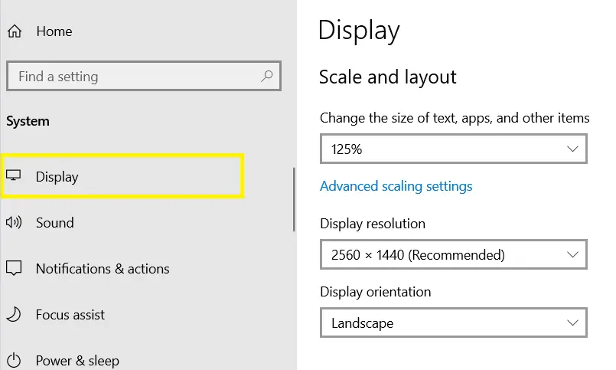616x370 pixels.
Task: Click the Notifications speech bubble icon
Action: [x=14, y=268]
